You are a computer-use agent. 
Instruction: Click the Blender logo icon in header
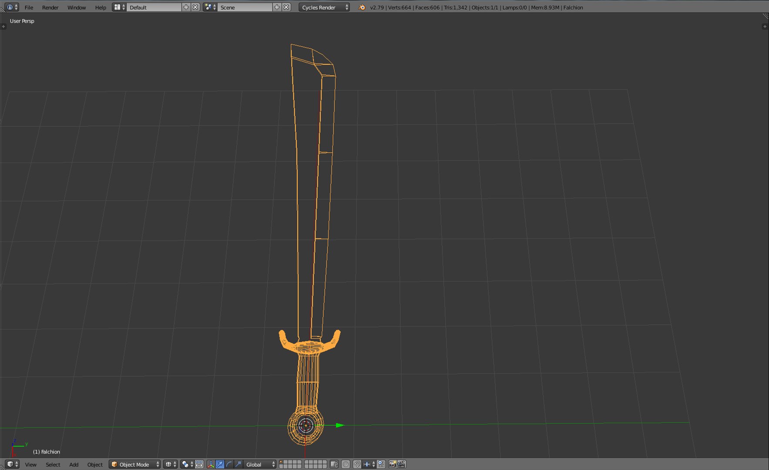click(x=362, y=7)
